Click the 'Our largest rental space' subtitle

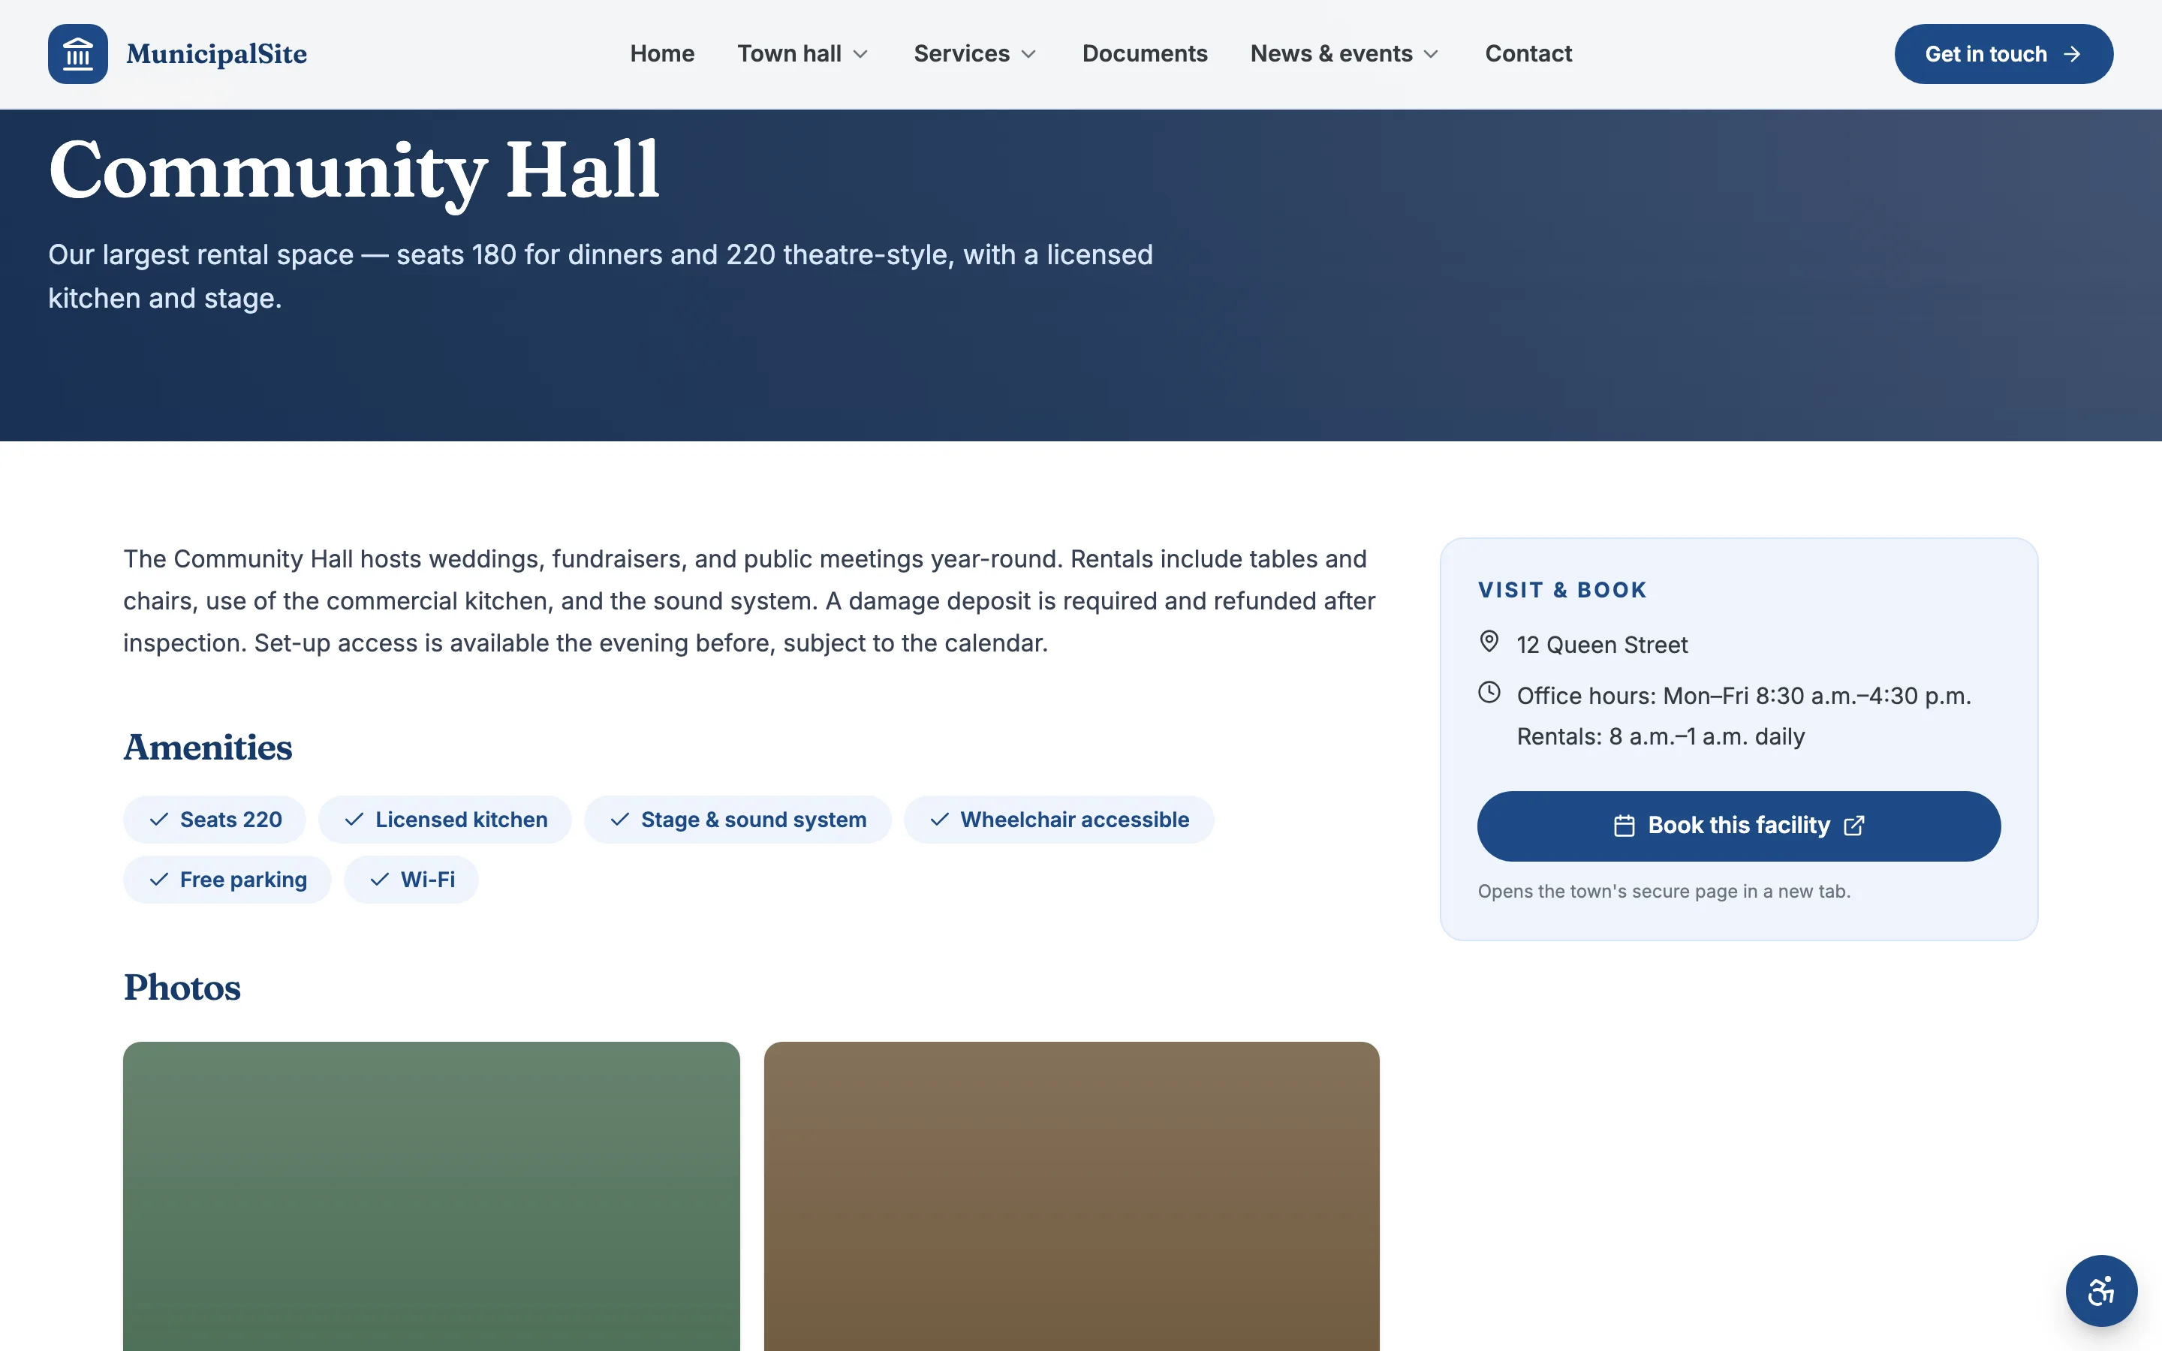601,276
